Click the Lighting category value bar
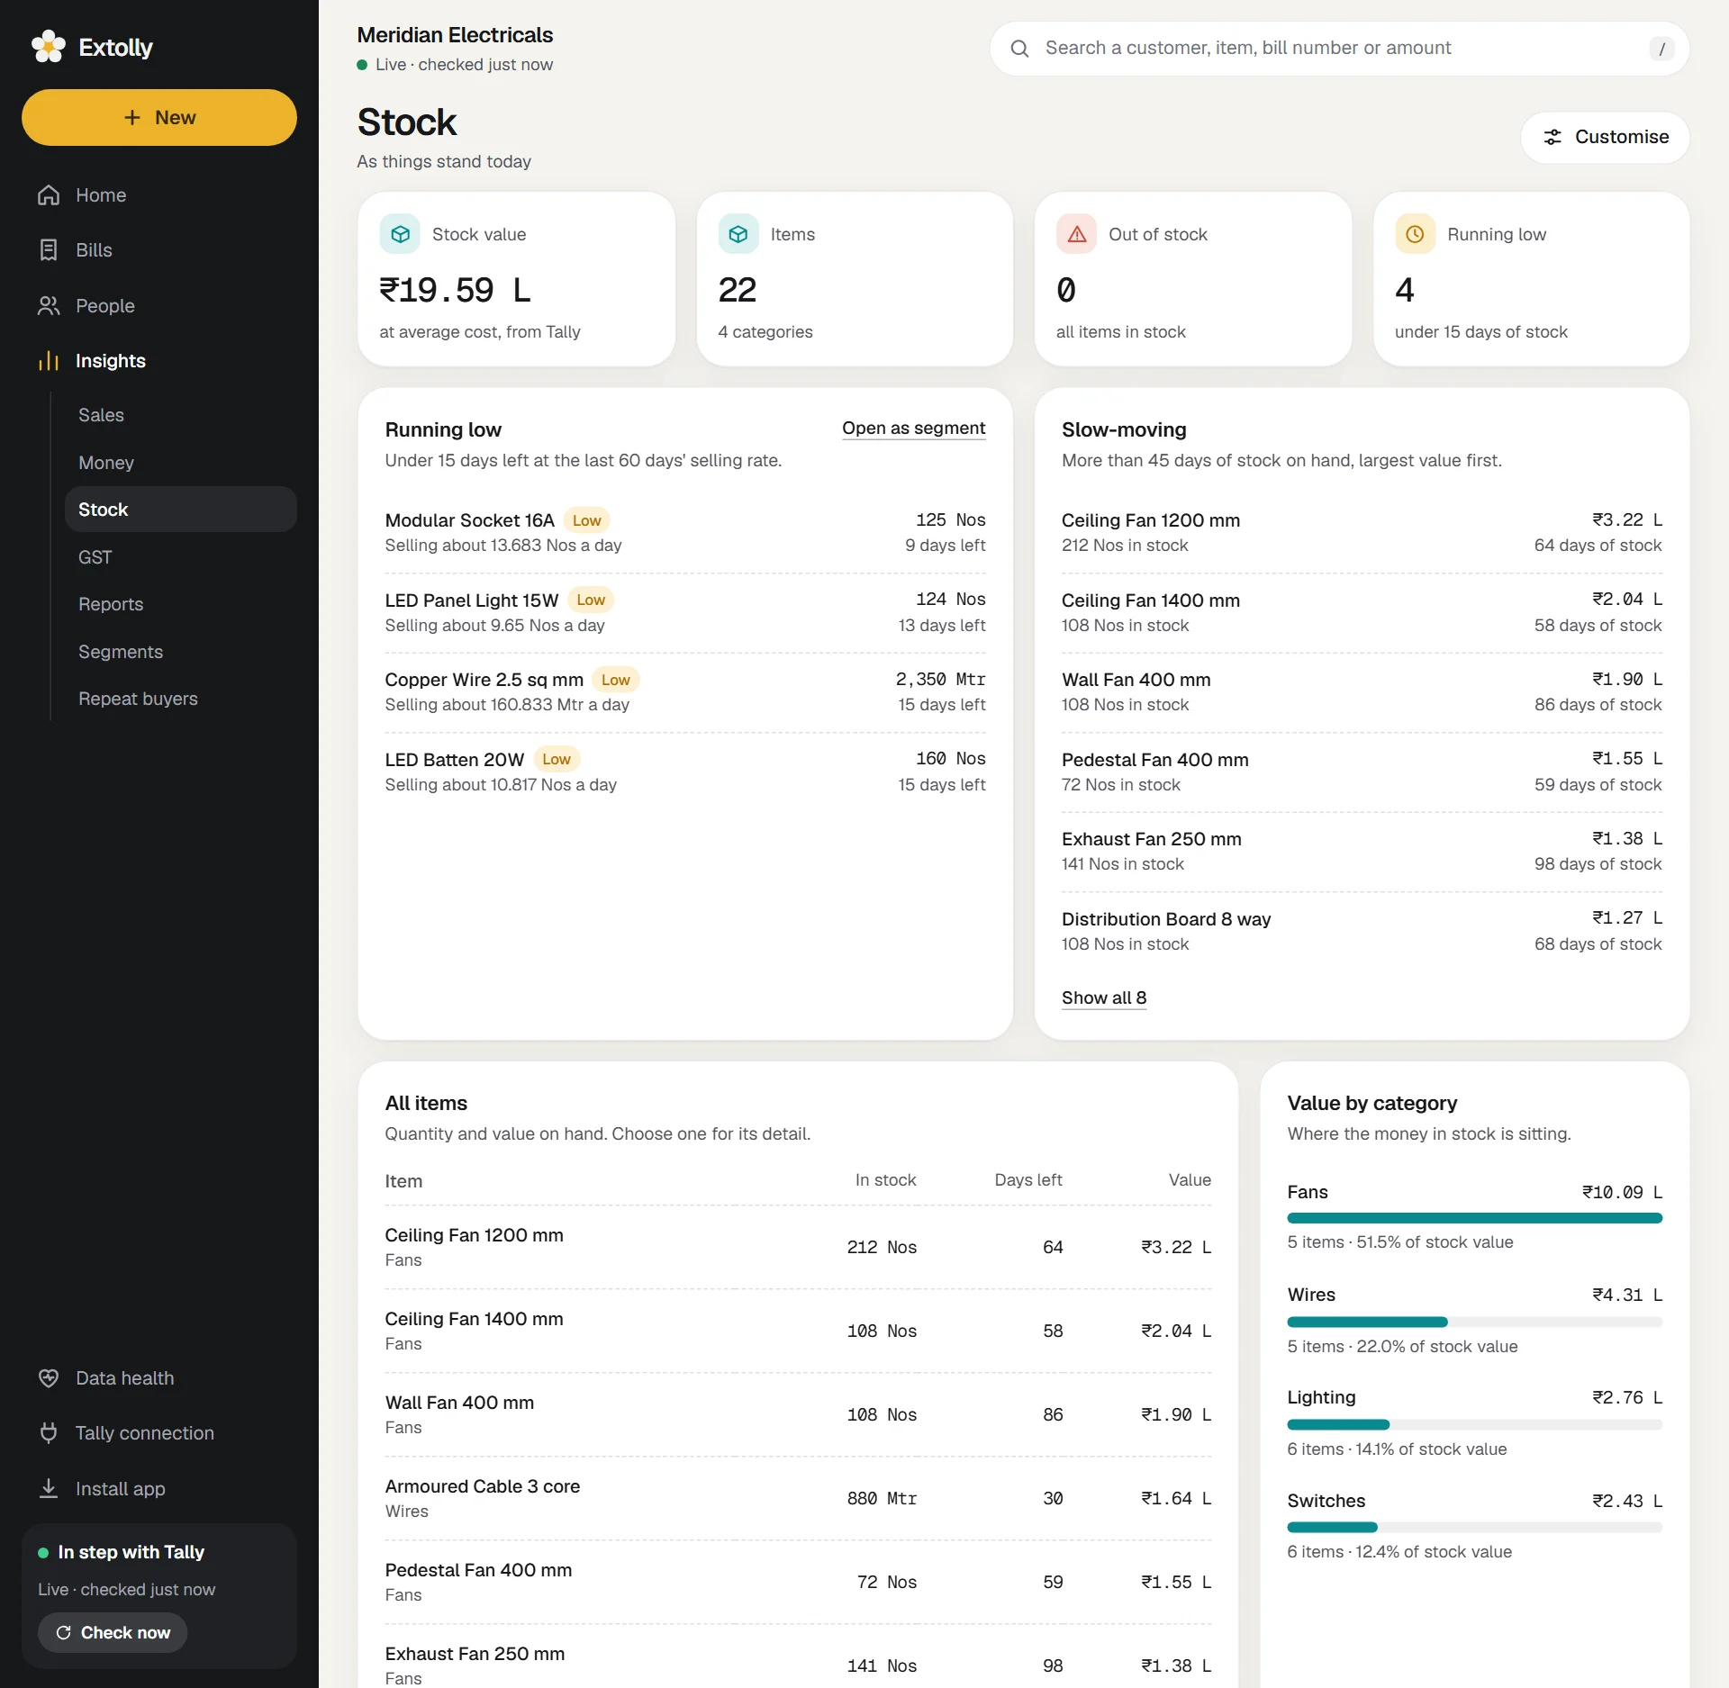Image resolution: width=1729 pixels, height=1688 pixels. tap(1474, 1425)
